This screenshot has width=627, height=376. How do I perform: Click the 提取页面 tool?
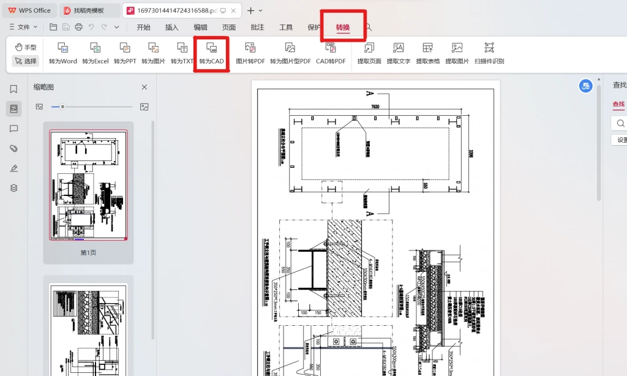point(369,53)
